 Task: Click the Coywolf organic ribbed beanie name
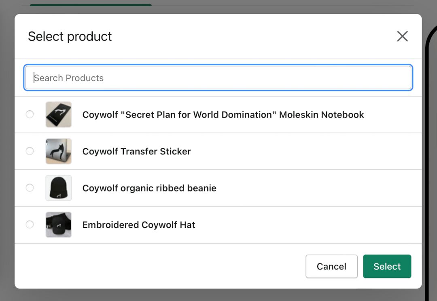(x=149, y=188)
